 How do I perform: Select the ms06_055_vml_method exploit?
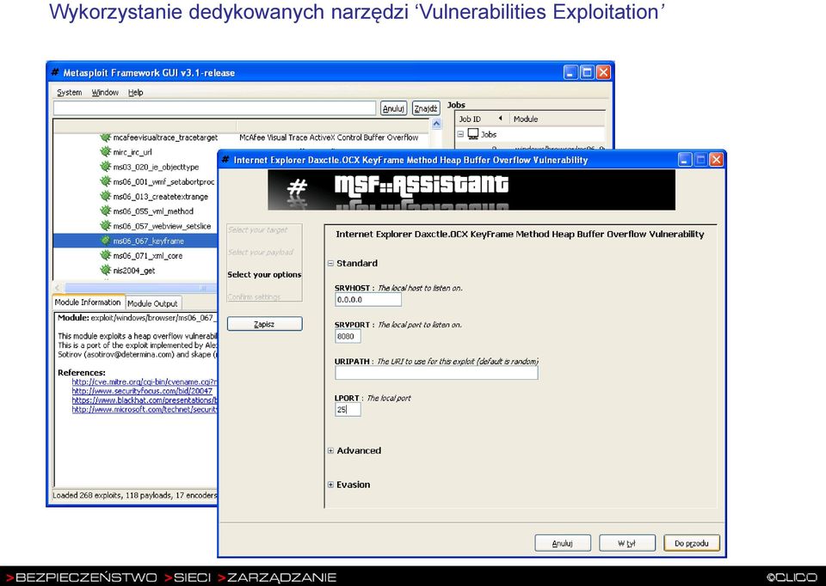pos(153,211)
